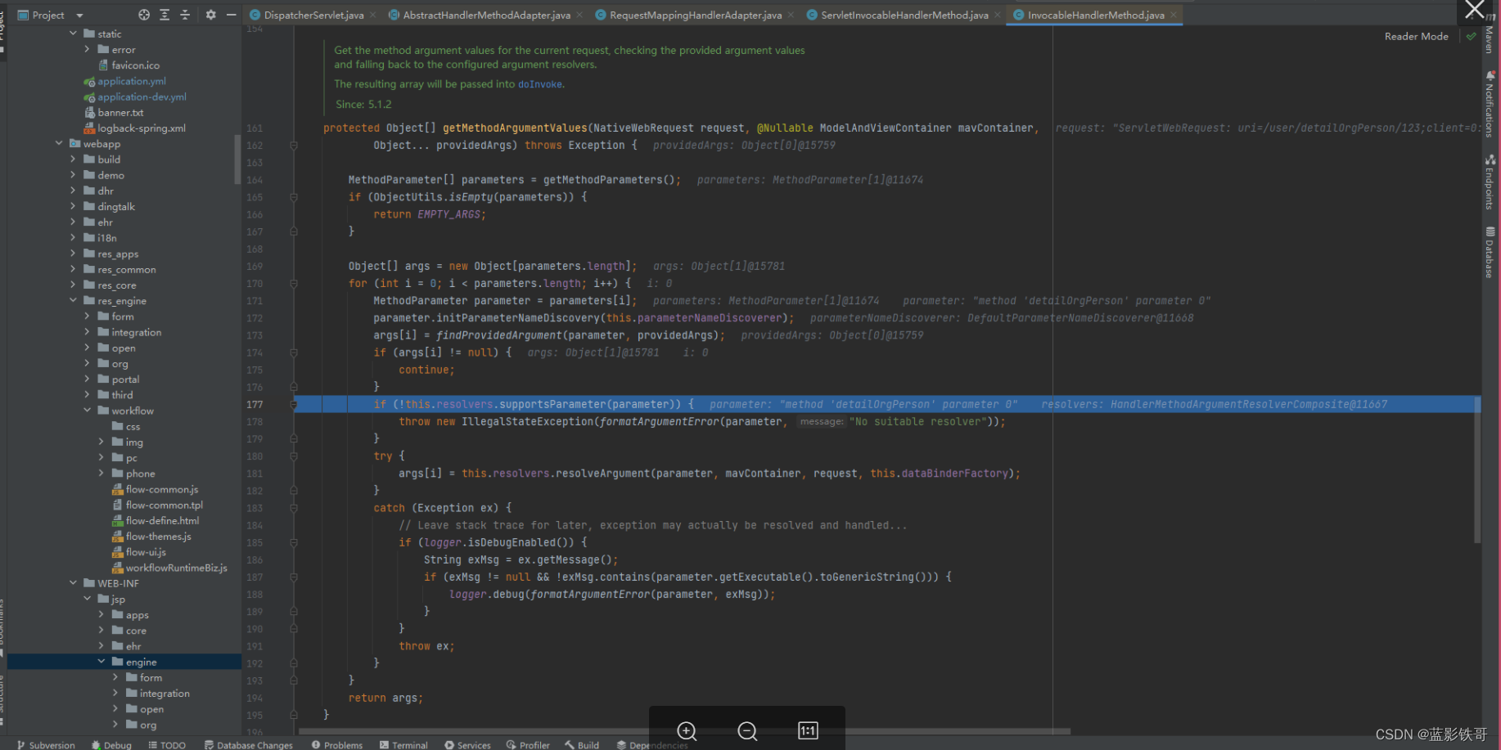
Task: Hide the Project panel with minus icon
Action: coord(231,15)
